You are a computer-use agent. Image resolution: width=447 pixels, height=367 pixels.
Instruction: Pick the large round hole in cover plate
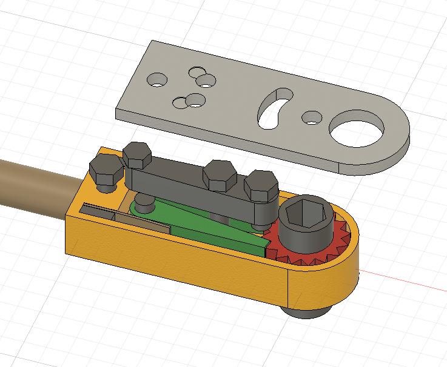pos(357,130)
